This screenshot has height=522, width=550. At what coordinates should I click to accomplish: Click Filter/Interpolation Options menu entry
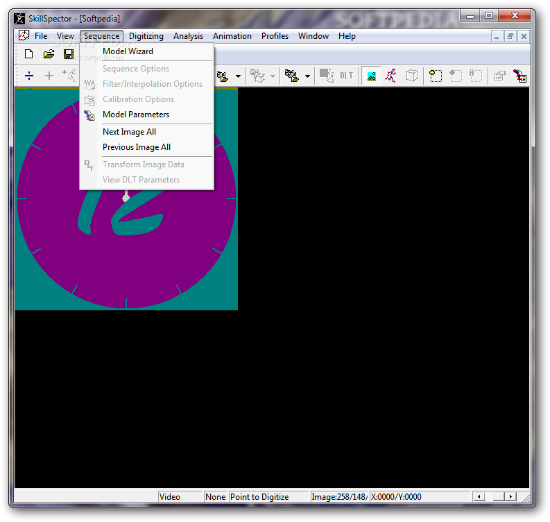coord(146,84)
